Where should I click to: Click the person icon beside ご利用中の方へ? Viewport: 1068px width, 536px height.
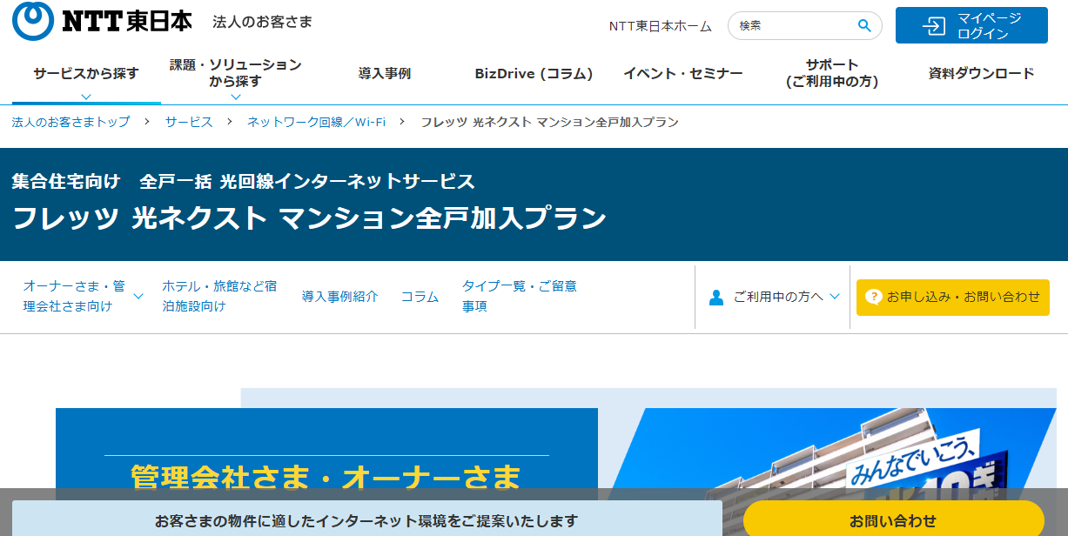click(x=716, y=298)
